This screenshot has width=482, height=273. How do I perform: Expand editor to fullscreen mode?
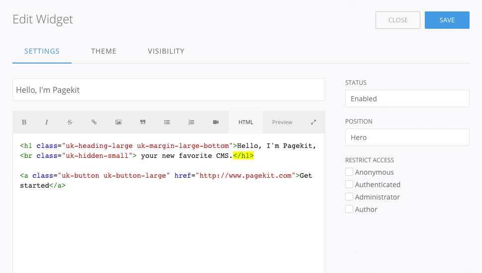tap(313, 122)
